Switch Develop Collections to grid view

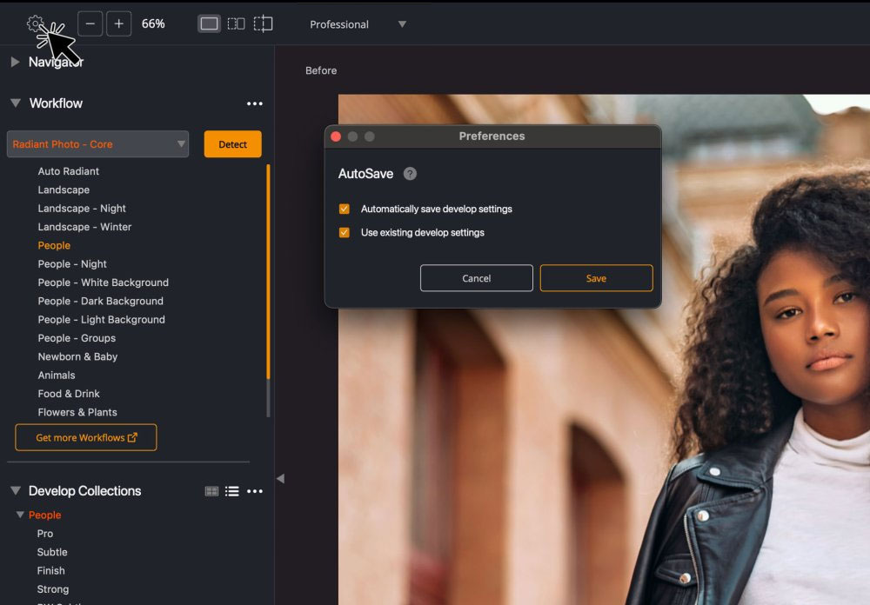click(211, 491)
